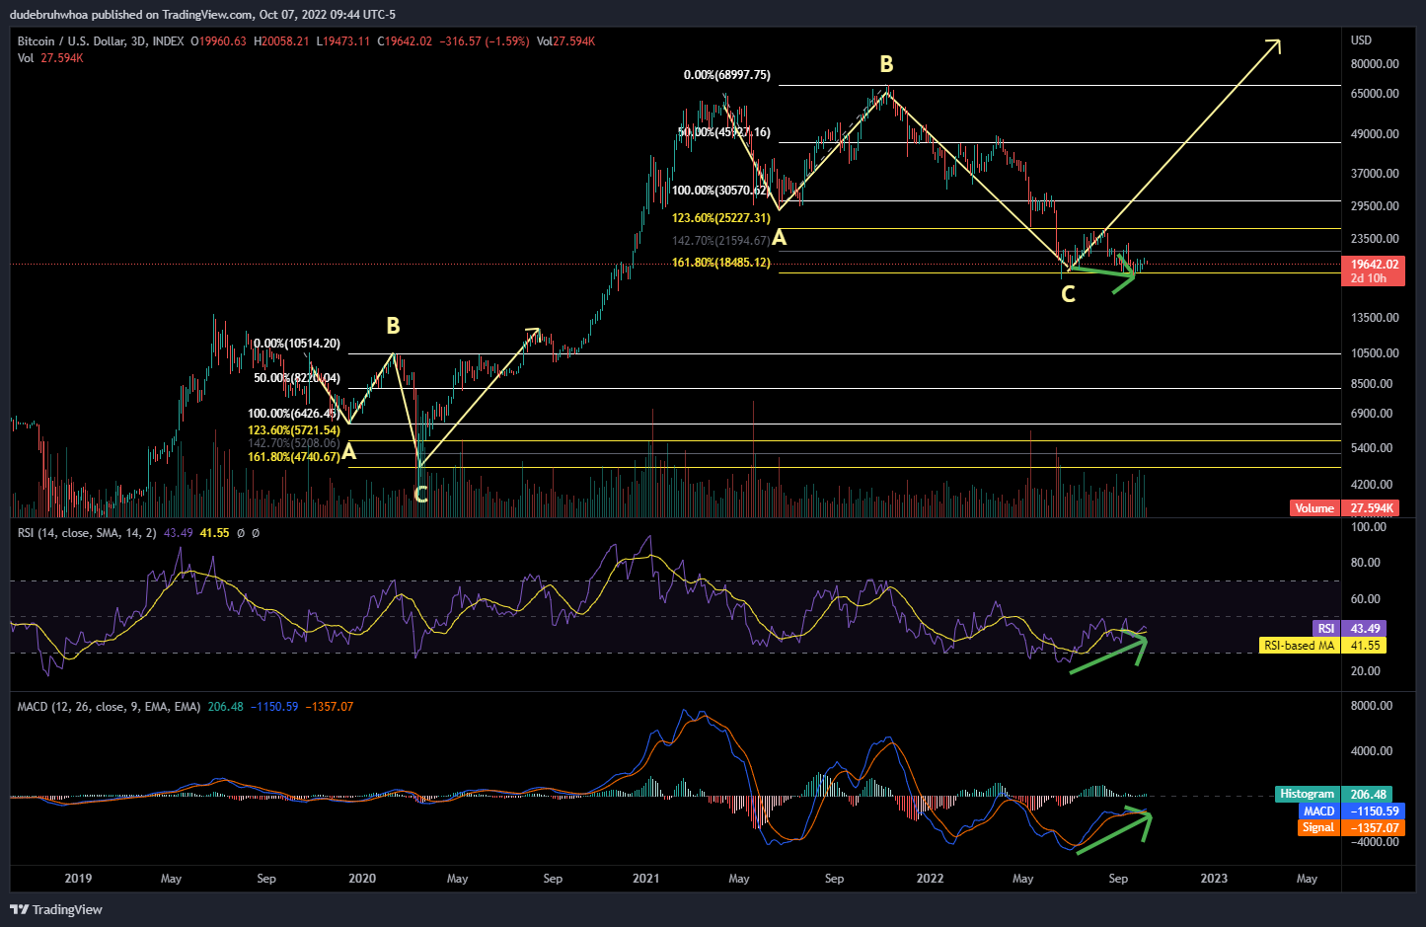Screen dimensions: 1426x927
Task: Click the 161.80%(18485.12) Fibonacci level label
Action: pyautogui.click(x=721, y=263)
